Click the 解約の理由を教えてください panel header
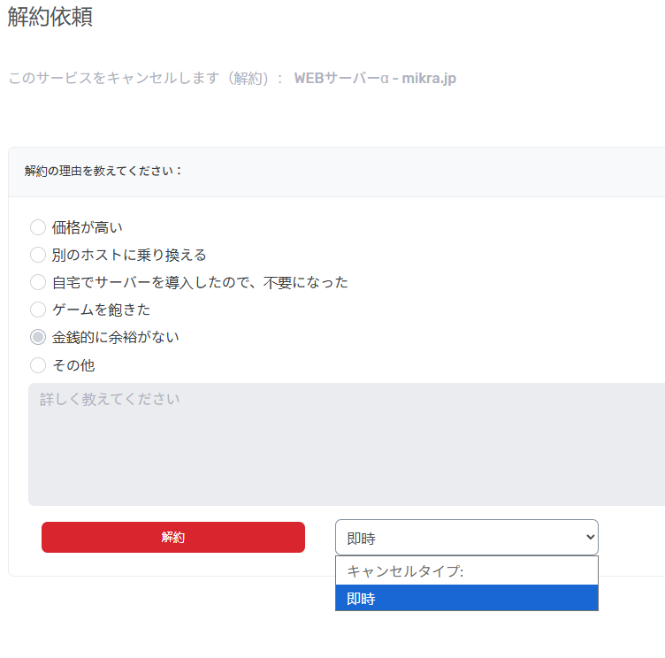Image resolution: width=665 pixels, height=658 pixels. 103,171
